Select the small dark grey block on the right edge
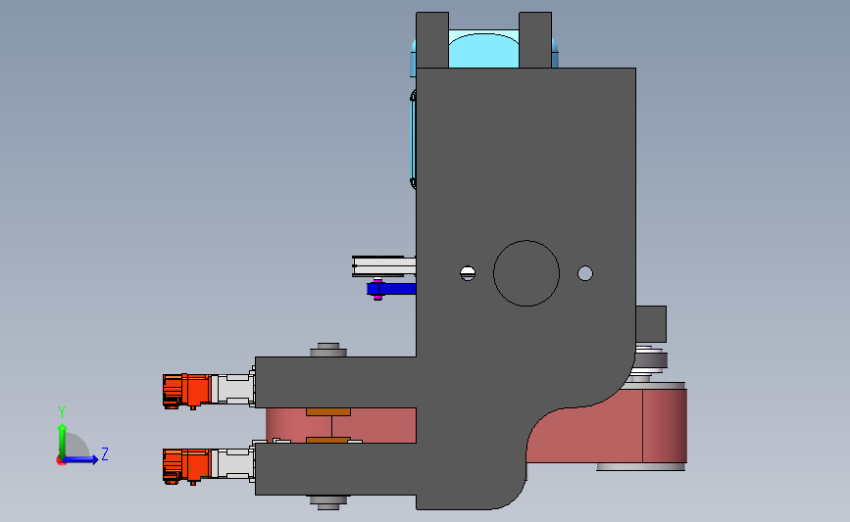The height and width of the screenshot is (522, 850). tap(651, 324)
